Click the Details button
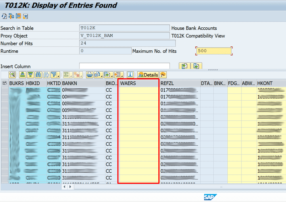 [148, 75]
